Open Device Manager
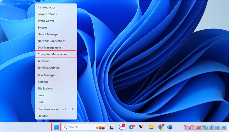Screen dimensions: 229x132 click(56, 34)
